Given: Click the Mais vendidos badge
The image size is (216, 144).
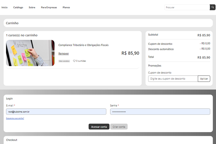Looking at the screenshot, I should click(x=64, y=61).
